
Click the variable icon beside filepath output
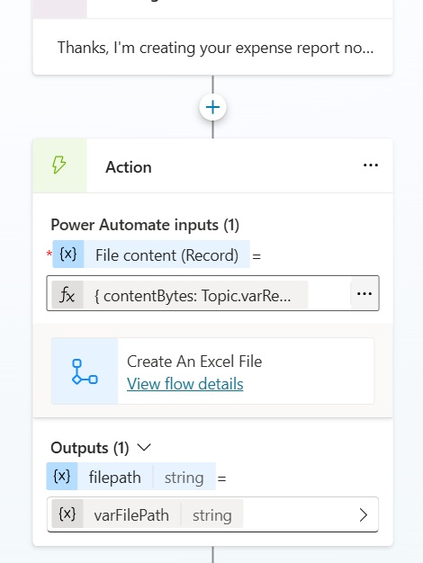coord(62,477)
